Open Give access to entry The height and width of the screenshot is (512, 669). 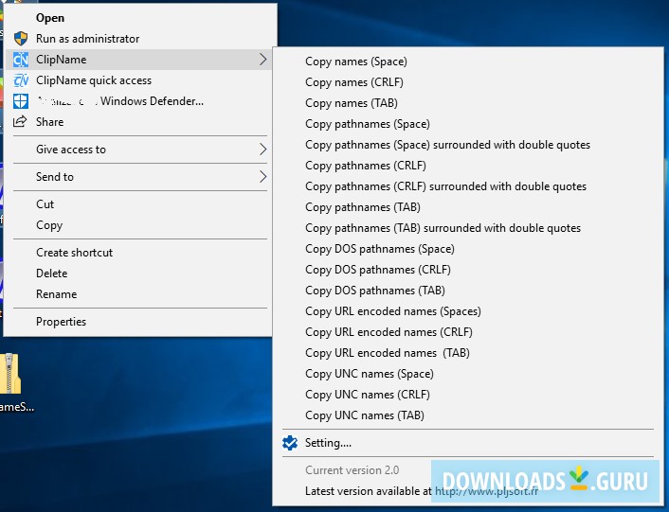point(137,150)
